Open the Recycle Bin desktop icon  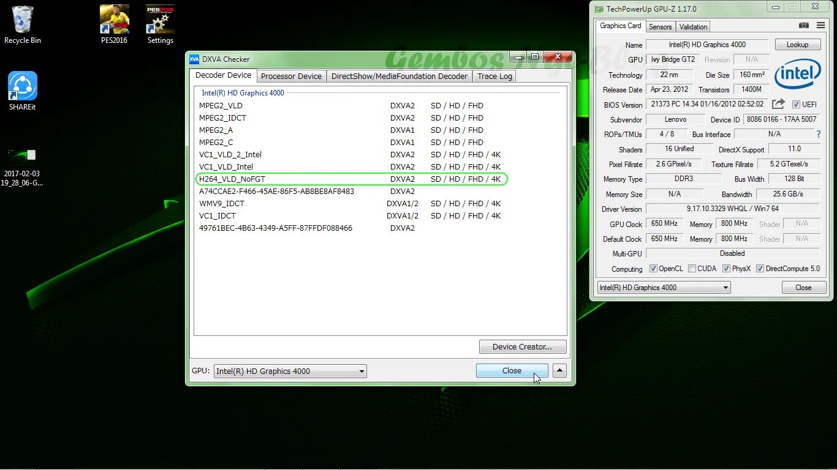pyautogui.click(x=23, y=24)
